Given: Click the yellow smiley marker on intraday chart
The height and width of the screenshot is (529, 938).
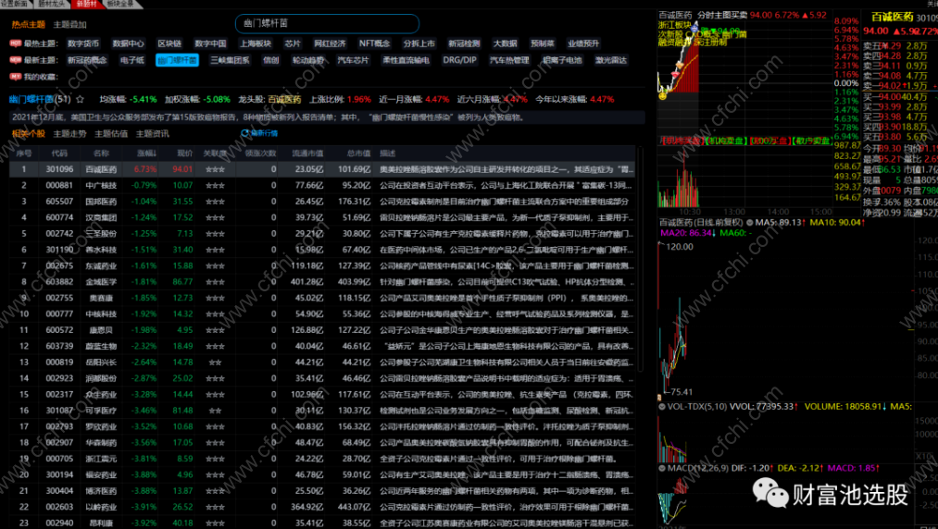Looking at the screenshot, I should [662, 95].
